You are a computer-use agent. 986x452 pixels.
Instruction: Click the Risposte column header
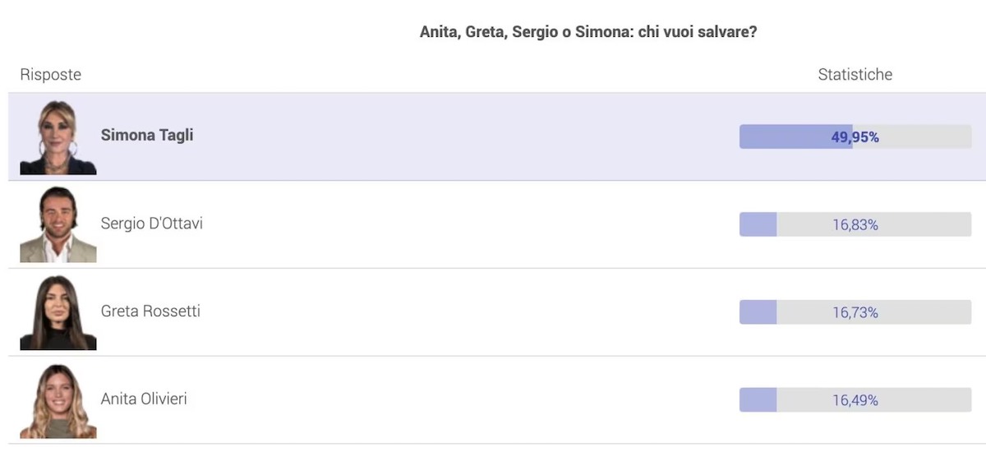[x=51, y=75]
